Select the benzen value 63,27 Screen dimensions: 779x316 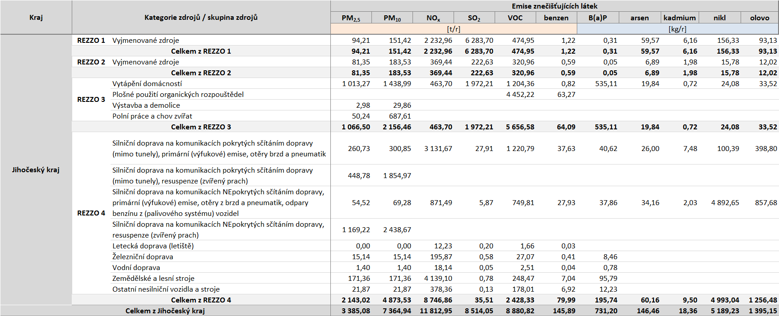[x=566, y=95]
